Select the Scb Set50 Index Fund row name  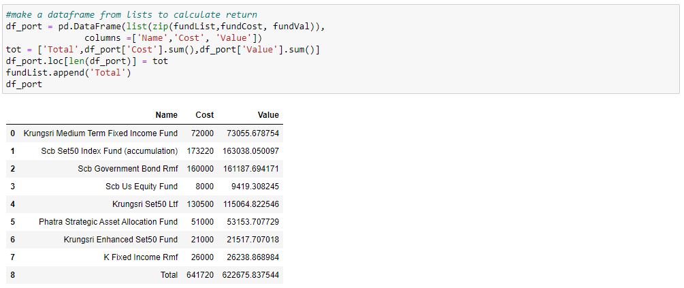(110, 151)
